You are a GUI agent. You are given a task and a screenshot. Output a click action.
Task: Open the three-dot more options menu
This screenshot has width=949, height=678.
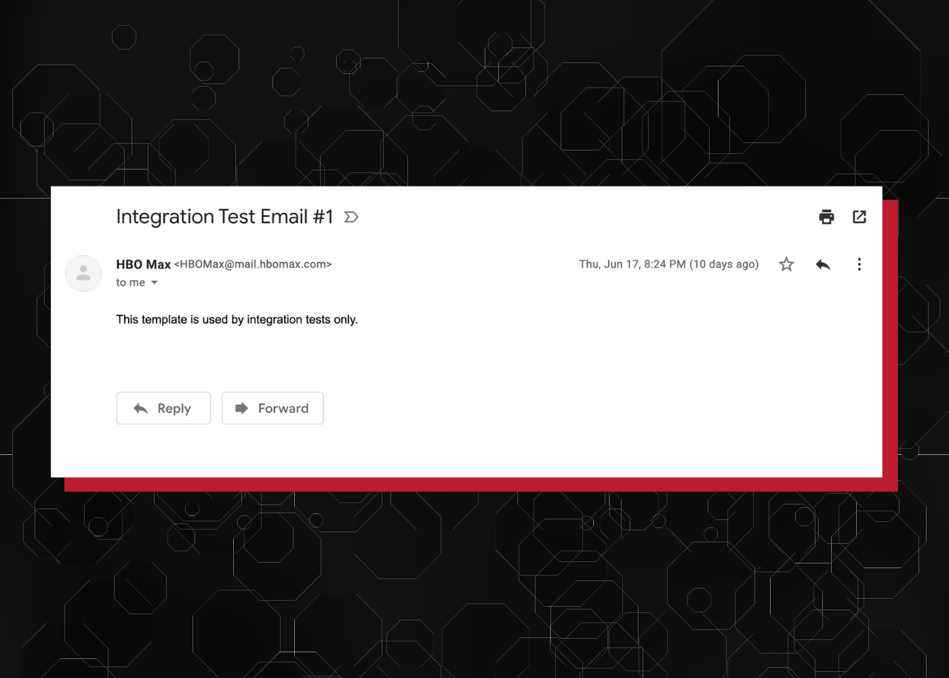tap(859, 264)
